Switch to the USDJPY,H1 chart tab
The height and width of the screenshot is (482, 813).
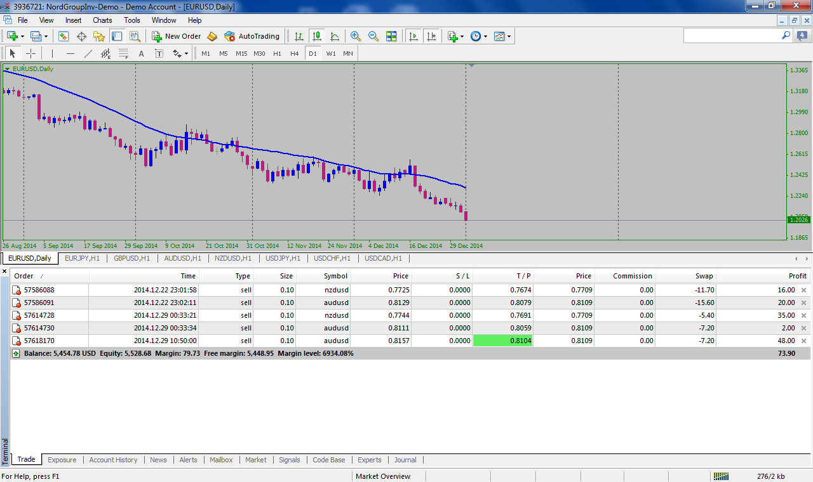(283, 258)
